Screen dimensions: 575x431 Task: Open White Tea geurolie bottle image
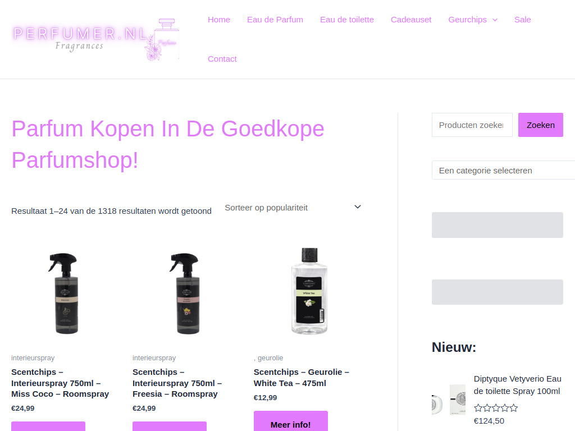point(309,291)
